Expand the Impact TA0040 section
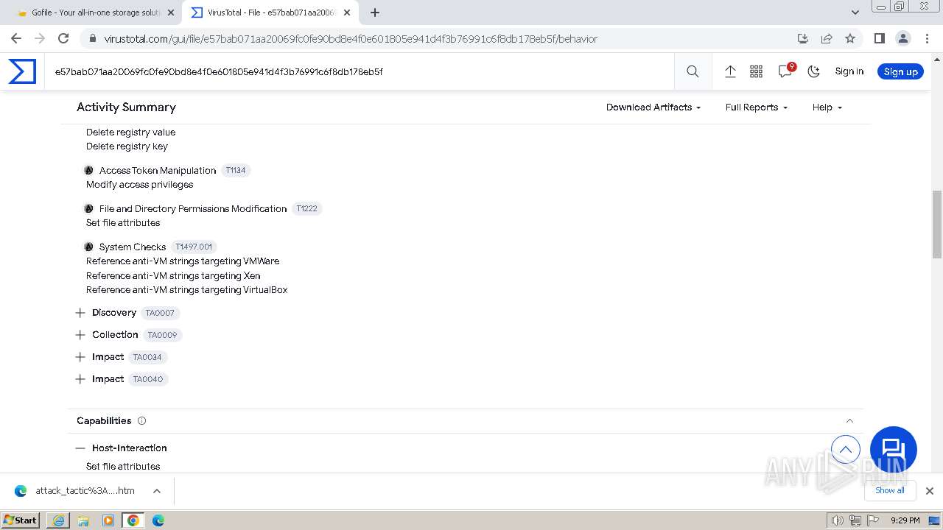 tap(80, 379)
